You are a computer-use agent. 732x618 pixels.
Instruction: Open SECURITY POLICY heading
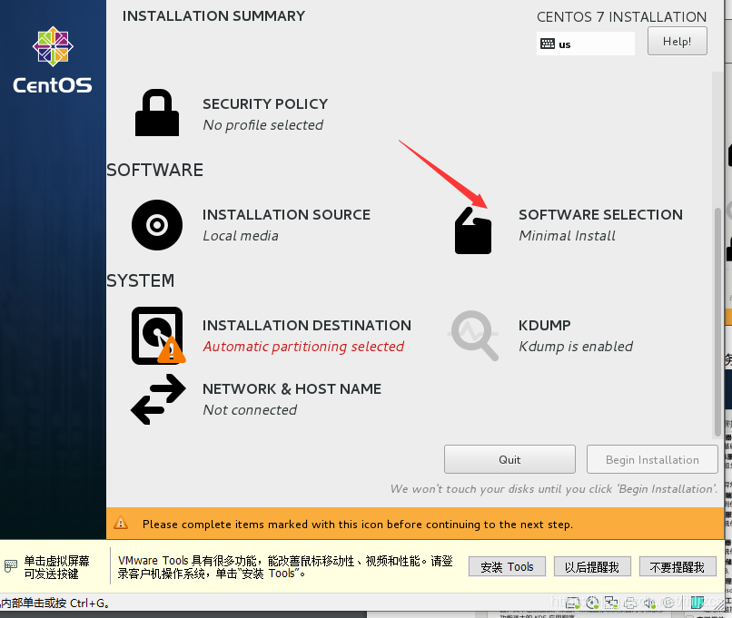[x=265, y=103]
